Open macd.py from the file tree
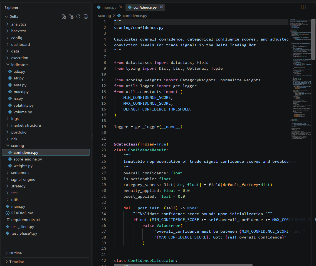 21,92
